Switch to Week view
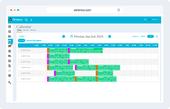Screen dimensions: 170x109 click(x=143, y=36)
